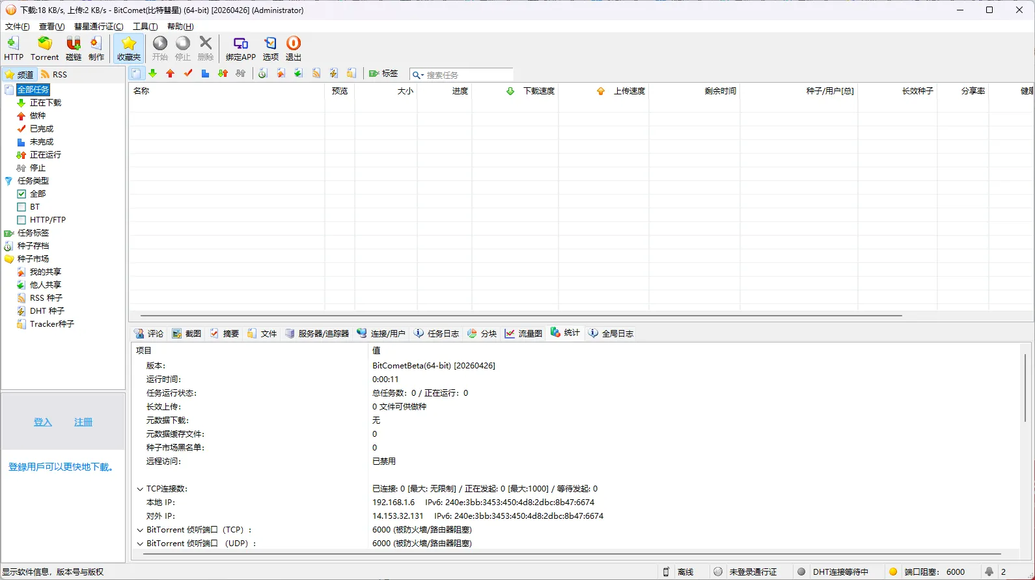Click the 退出 exit toolbar icon
The width and height of the screenshot is (1035, 580).
[294, 49]
